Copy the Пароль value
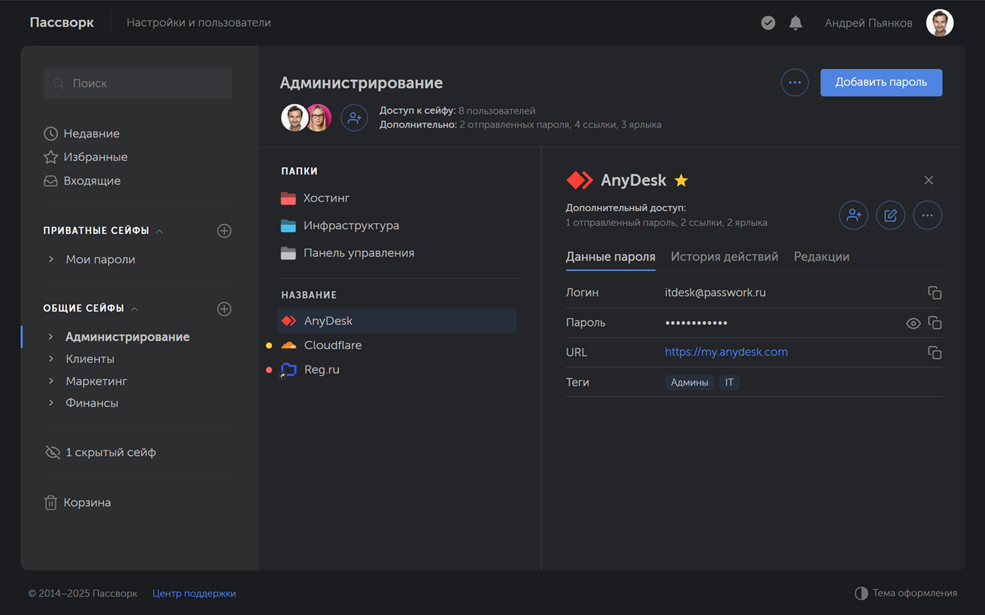The width and height of the screenshot is (985, 615). (x=935, y=323)
